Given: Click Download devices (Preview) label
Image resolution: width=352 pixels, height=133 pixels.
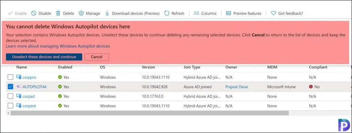Looking at the screenshot, I should [136, 13].
